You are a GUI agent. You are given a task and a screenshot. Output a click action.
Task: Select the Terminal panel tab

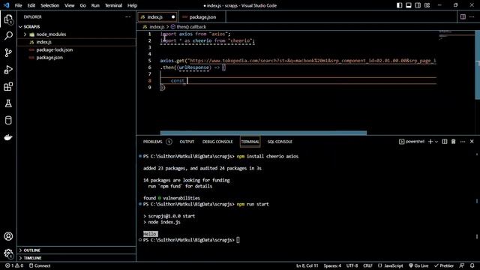tap(250, 142)
